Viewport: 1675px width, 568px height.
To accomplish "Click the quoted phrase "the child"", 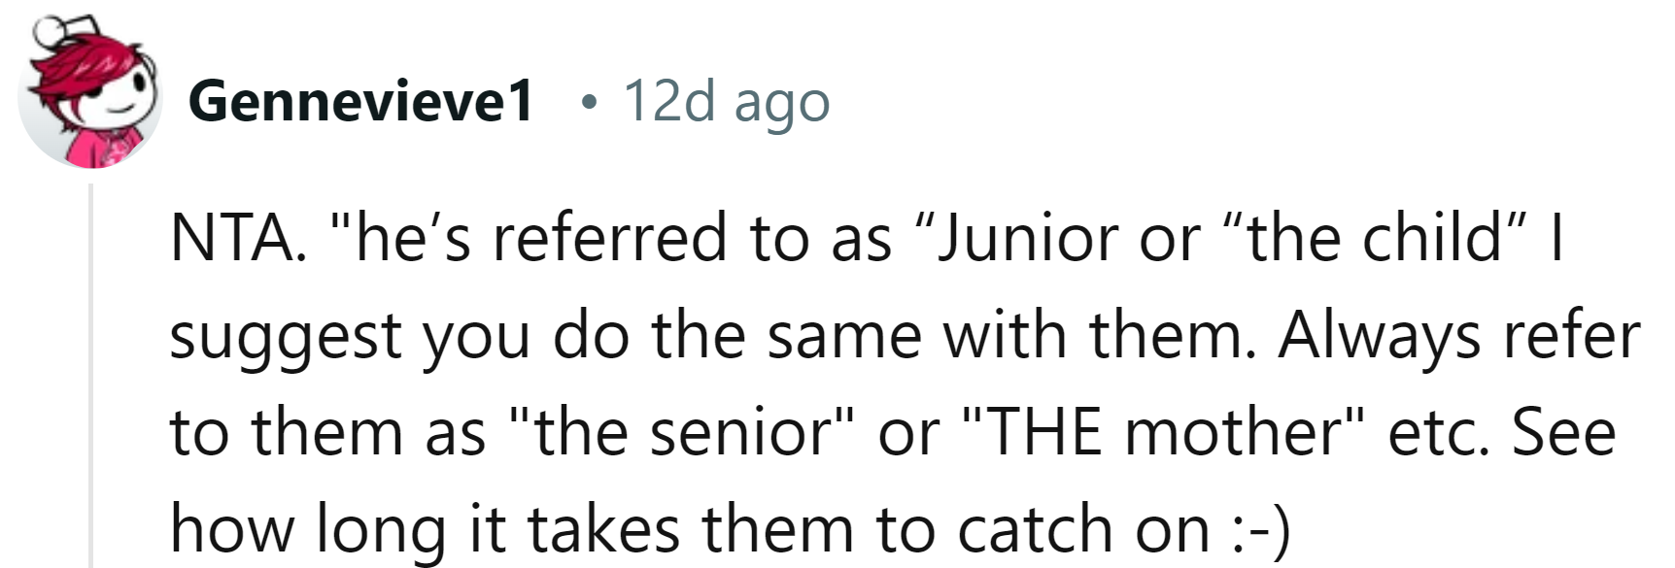I will [x=1381, y=238].
